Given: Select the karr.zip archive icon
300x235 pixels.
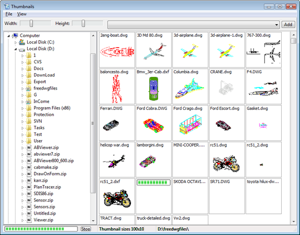Looking at the screenshot, I should tap(29, 181).
